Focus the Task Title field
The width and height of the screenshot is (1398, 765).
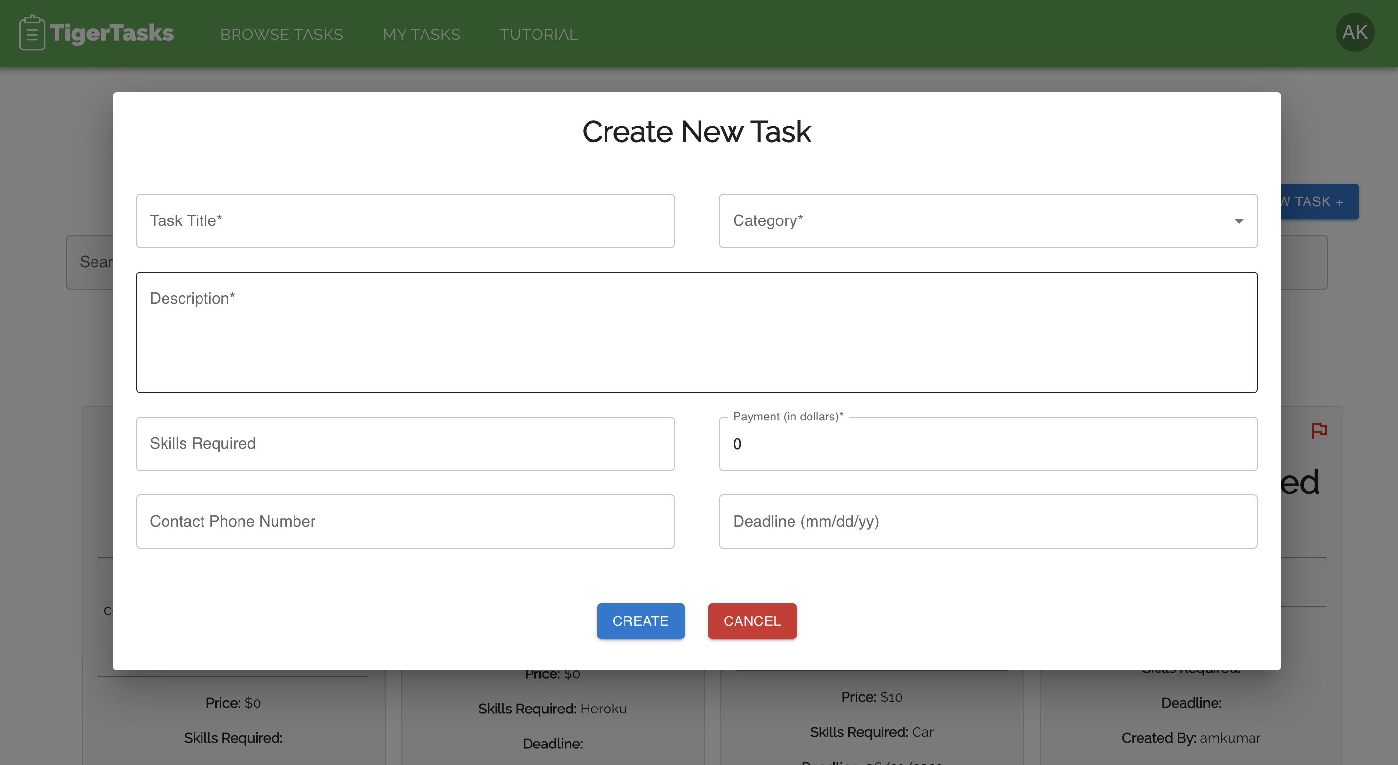point(405,221)
